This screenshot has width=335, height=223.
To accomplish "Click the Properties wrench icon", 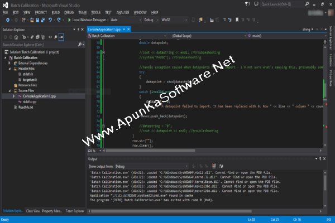I will 56,37.
